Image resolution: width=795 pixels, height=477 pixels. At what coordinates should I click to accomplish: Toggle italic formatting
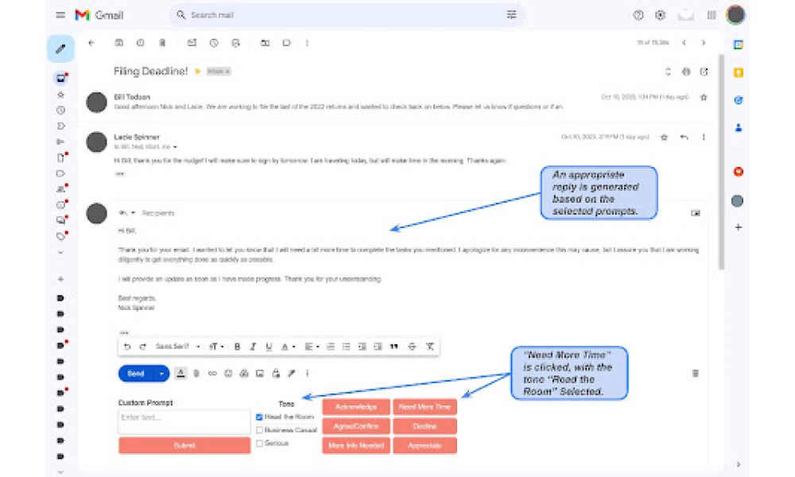[x=253, y=347]
